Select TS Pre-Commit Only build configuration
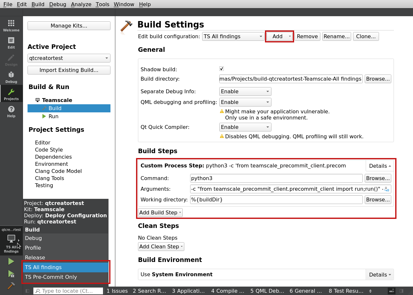The width and height of the screenshot is (413, 295). (x=65, y=277)
